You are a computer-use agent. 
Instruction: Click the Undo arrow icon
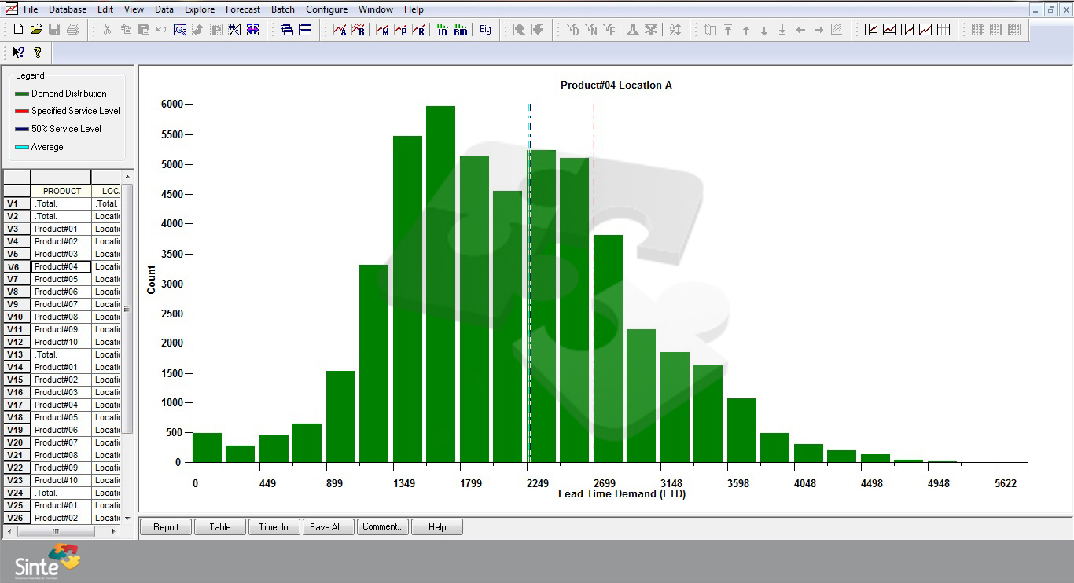click(161, 30)
